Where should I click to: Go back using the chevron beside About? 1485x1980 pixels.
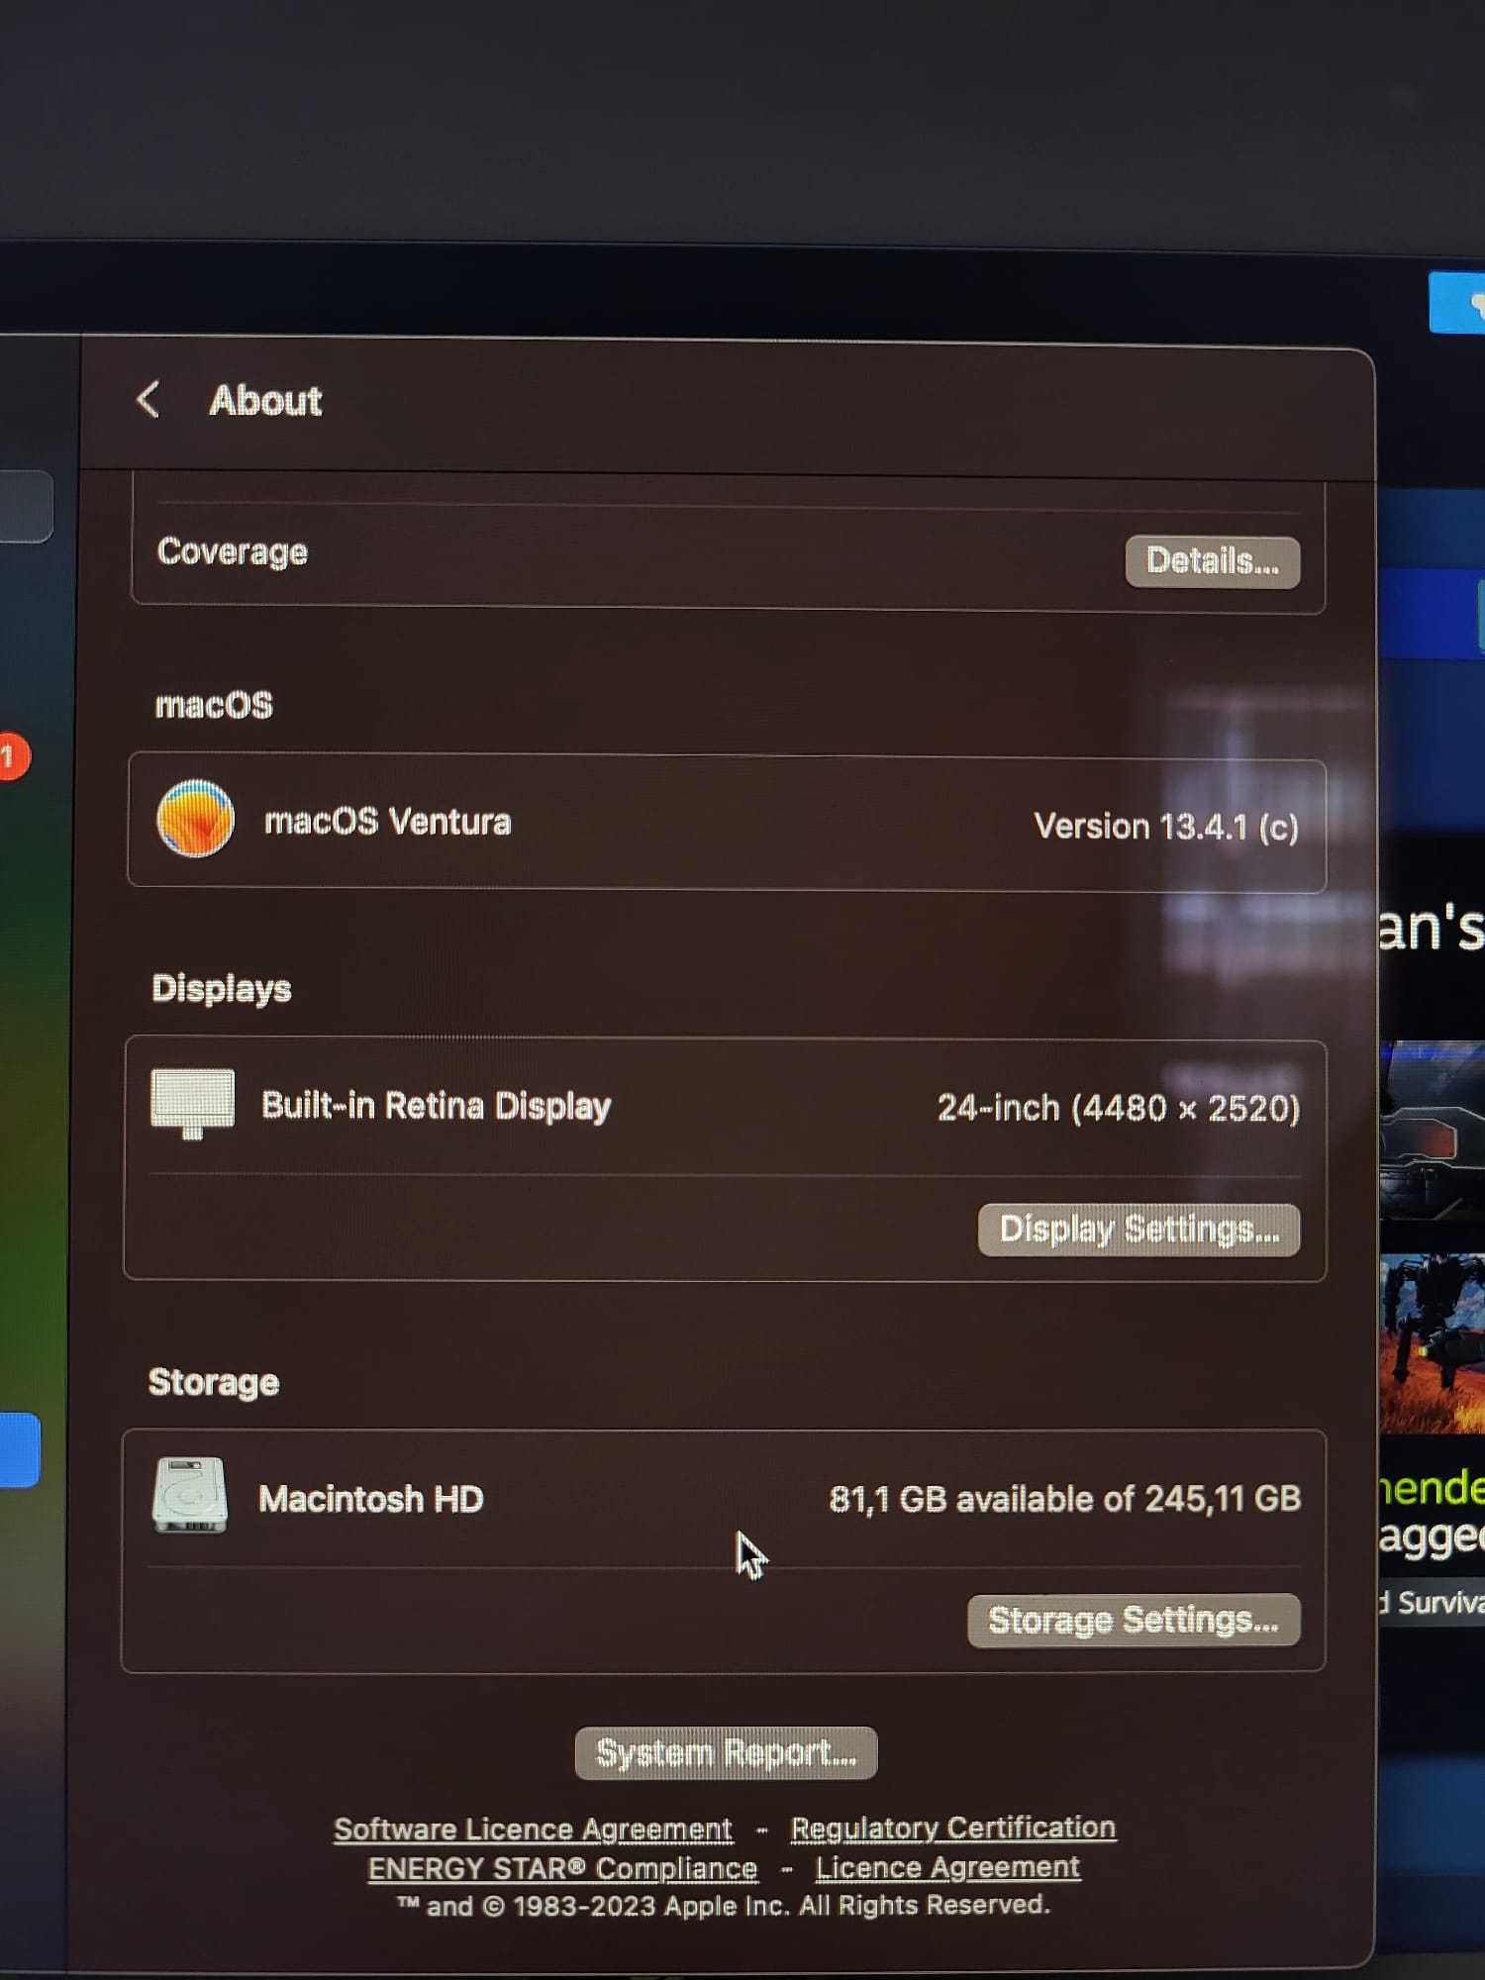[x=148, y=400]
